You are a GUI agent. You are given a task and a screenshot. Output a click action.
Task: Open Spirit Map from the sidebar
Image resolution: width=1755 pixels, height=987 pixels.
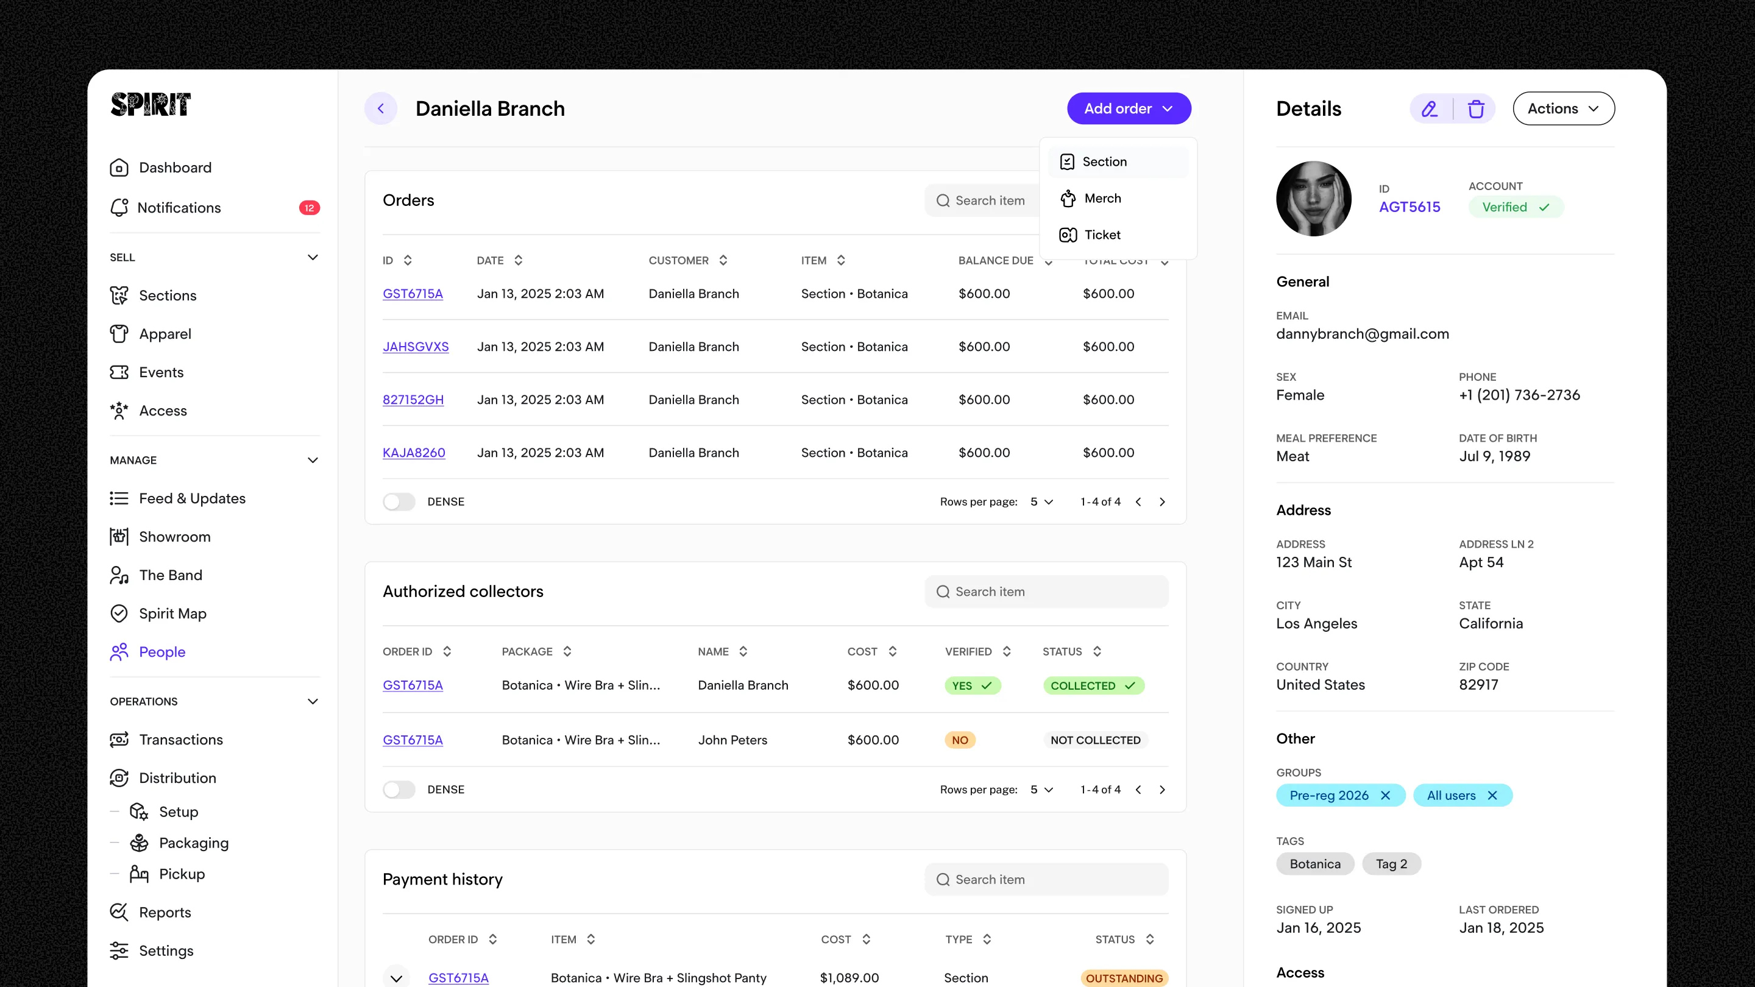tap(172, 614)
